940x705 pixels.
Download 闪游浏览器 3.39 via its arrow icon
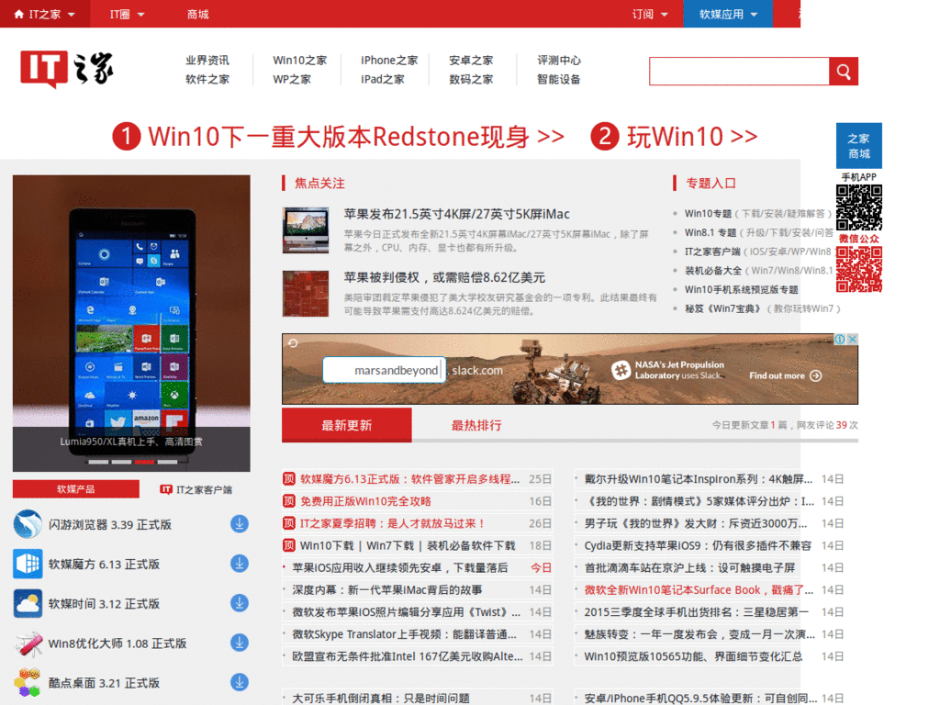pos(240,524)
